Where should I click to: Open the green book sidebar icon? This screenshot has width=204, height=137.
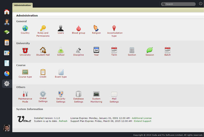coord(7,32)
